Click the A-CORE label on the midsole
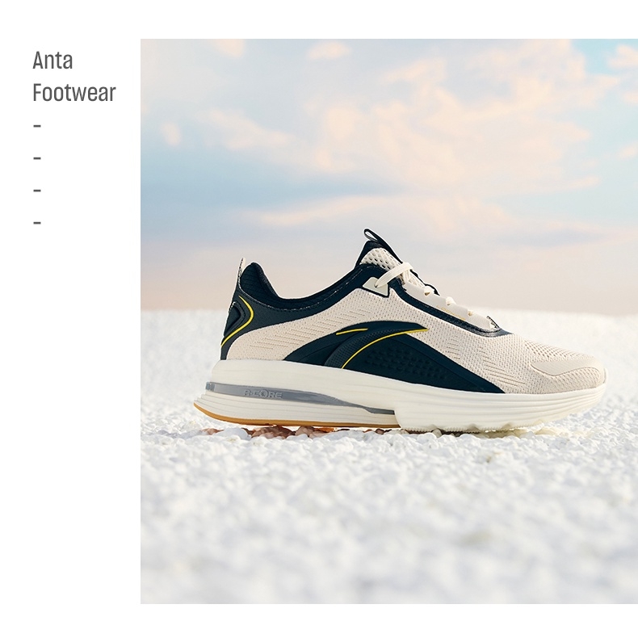The image size is (638, 638). [x=262, y=394]
